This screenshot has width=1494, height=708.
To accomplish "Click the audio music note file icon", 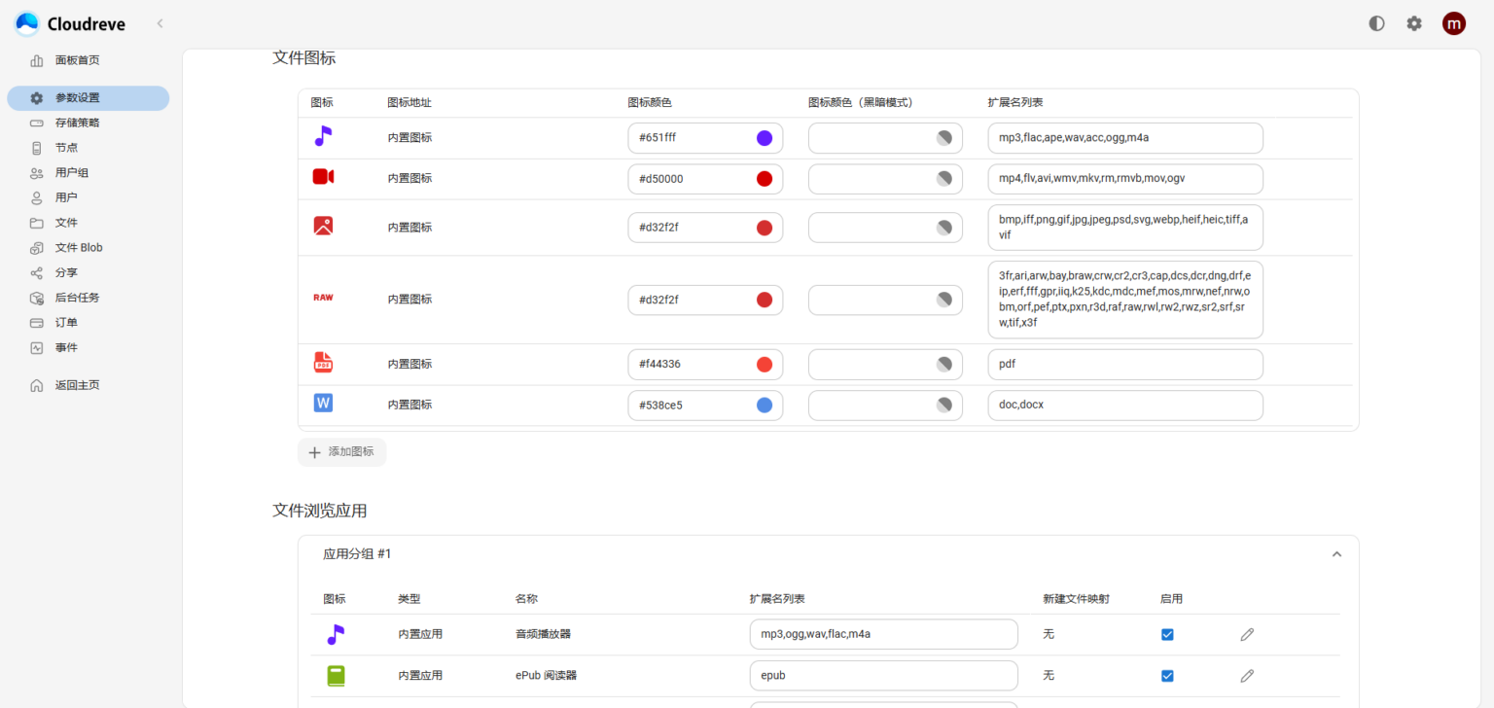I will 323,137.
